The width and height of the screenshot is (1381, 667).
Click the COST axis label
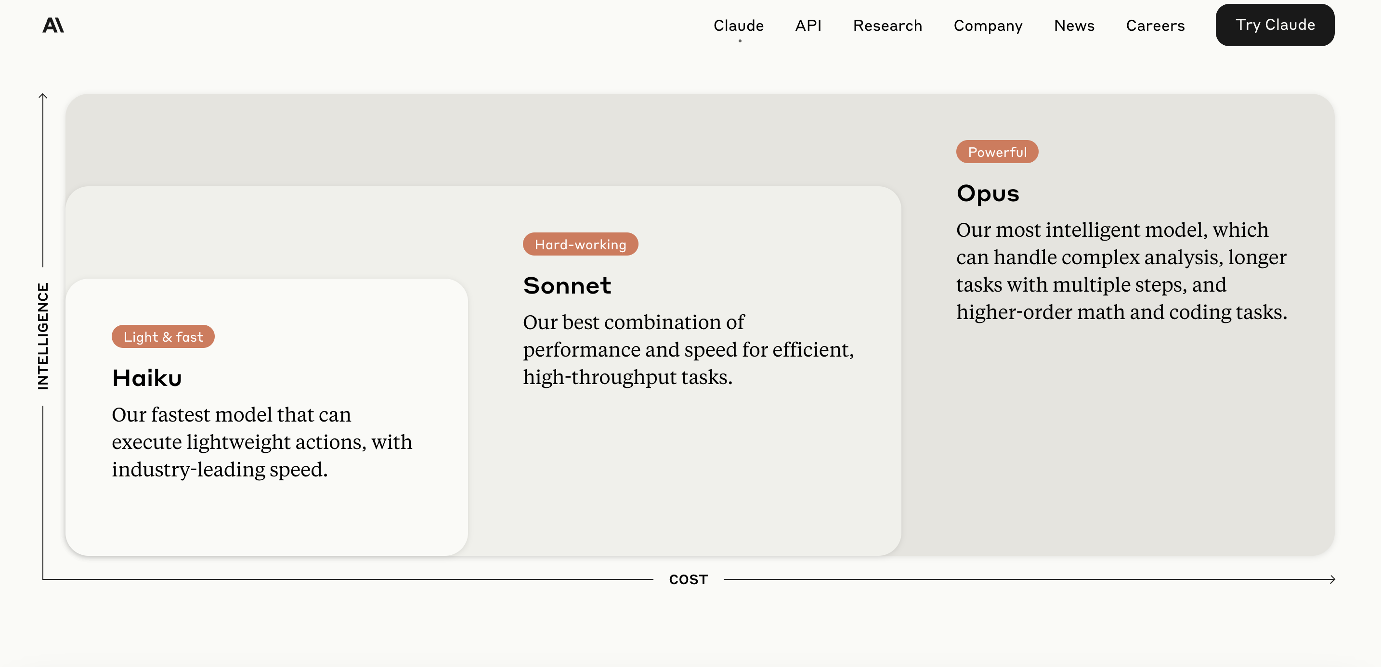(x=688, y=579)
